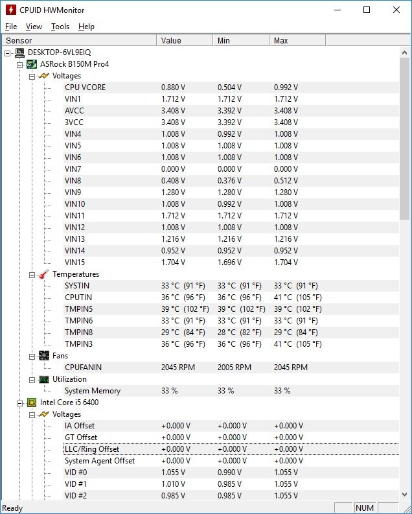Select the VIN1 sensor row
Viewport: 412px width, 514px height.
tap(231, 99)
